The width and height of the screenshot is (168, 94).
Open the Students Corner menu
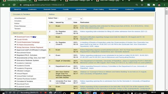pyautogui.click(x=50, y=9)
